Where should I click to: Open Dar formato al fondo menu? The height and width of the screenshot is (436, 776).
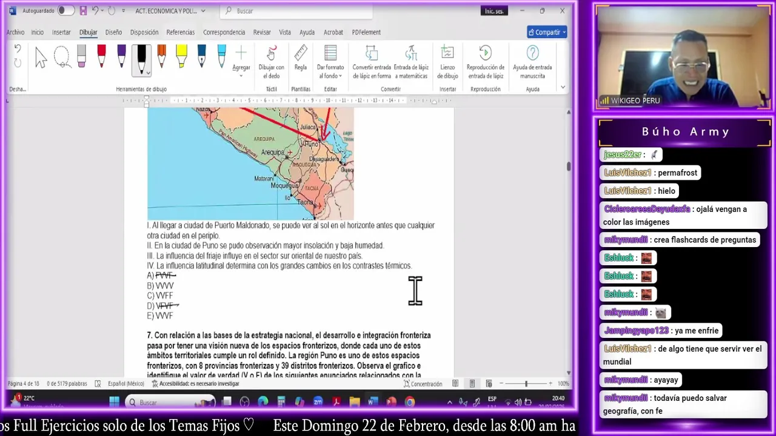tap(330, 62)
